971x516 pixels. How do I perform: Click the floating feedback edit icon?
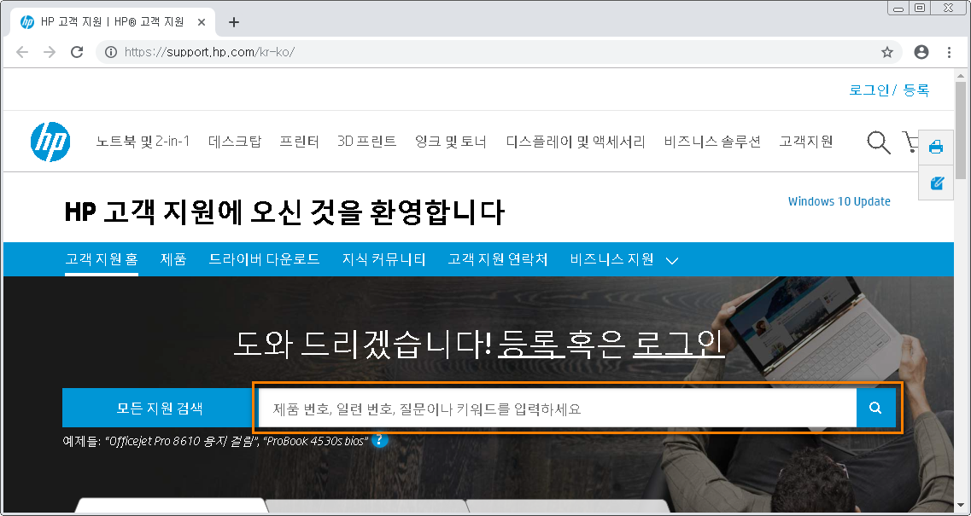(x=936, y=183)
